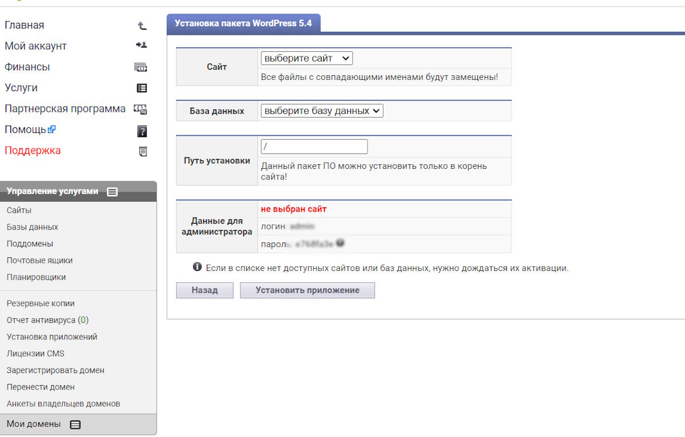Click the Назад button
The image size is (685, 437).
pos(205,290)
